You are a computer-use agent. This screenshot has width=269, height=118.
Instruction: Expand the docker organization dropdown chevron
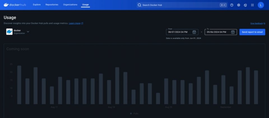[x=28, y=32]
